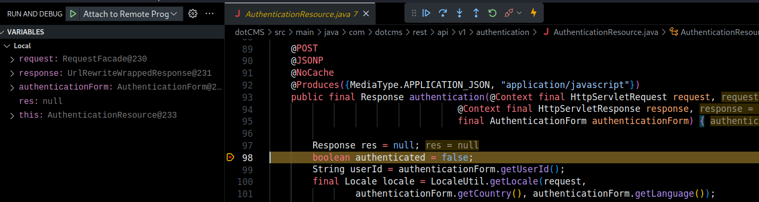Click the hot code replace lightning icon
Image resolution: width=759 pixels, height=202 pixels.
[534, 13]
